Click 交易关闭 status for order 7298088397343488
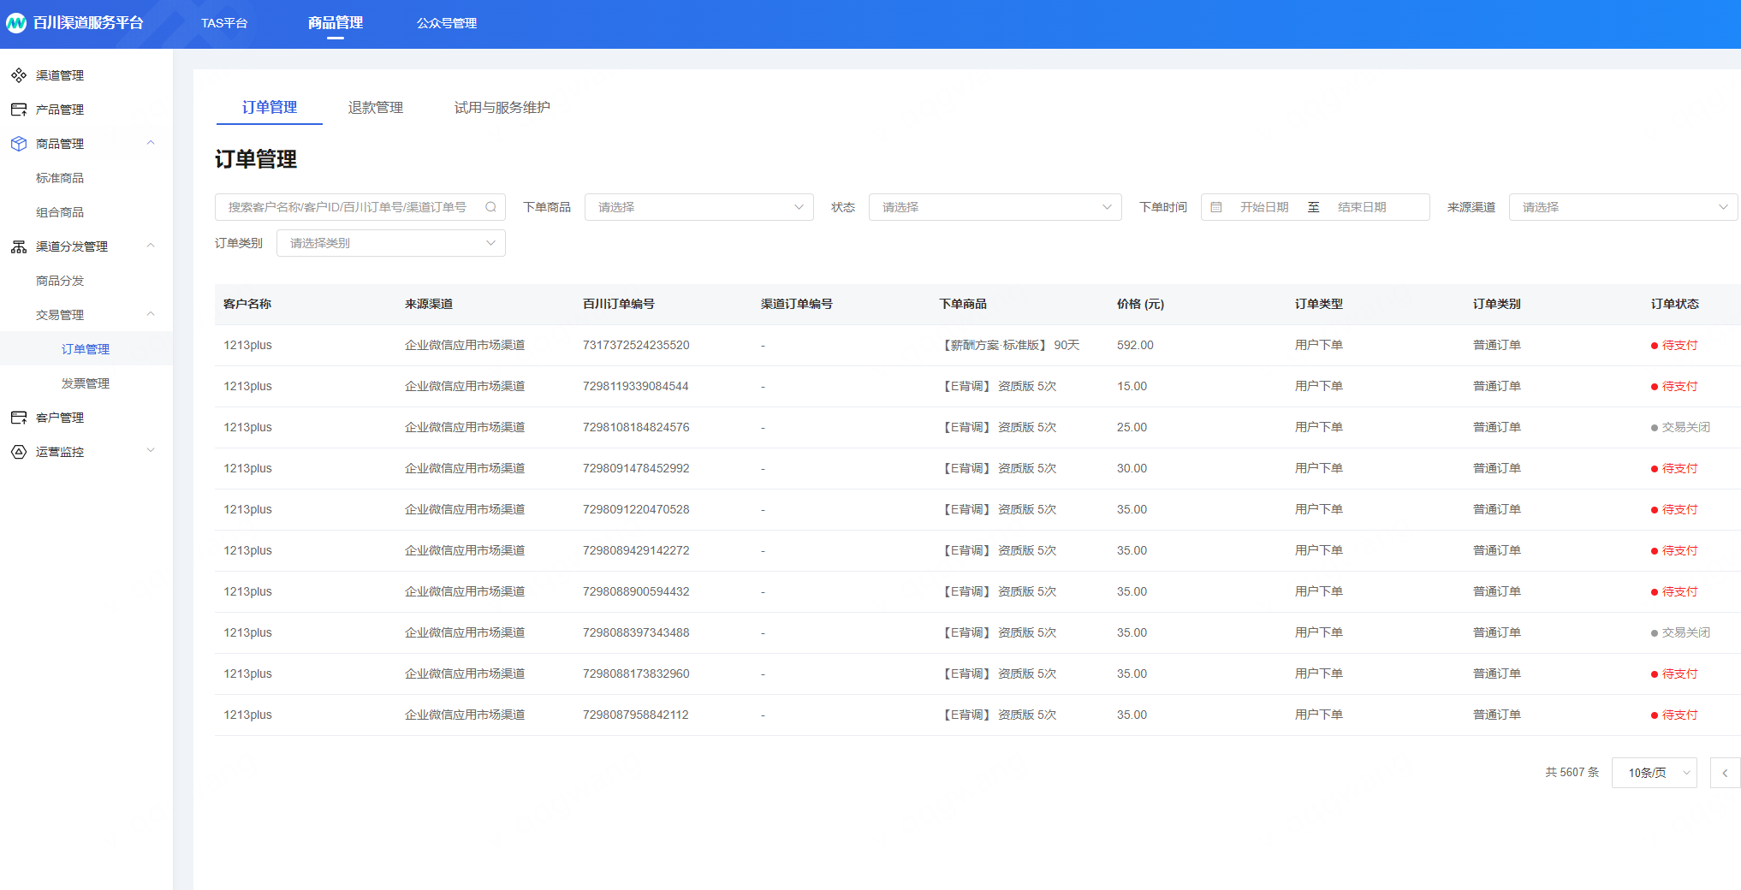This screenshot has height=890, width=1741. click(x=1680, y=633)
